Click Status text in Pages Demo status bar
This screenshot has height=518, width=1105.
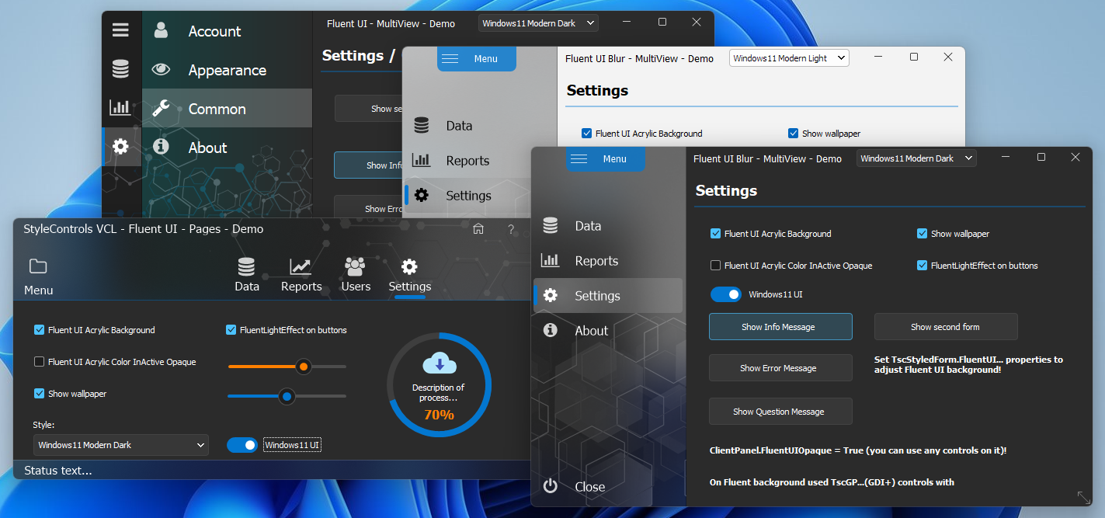pos(58,470)
